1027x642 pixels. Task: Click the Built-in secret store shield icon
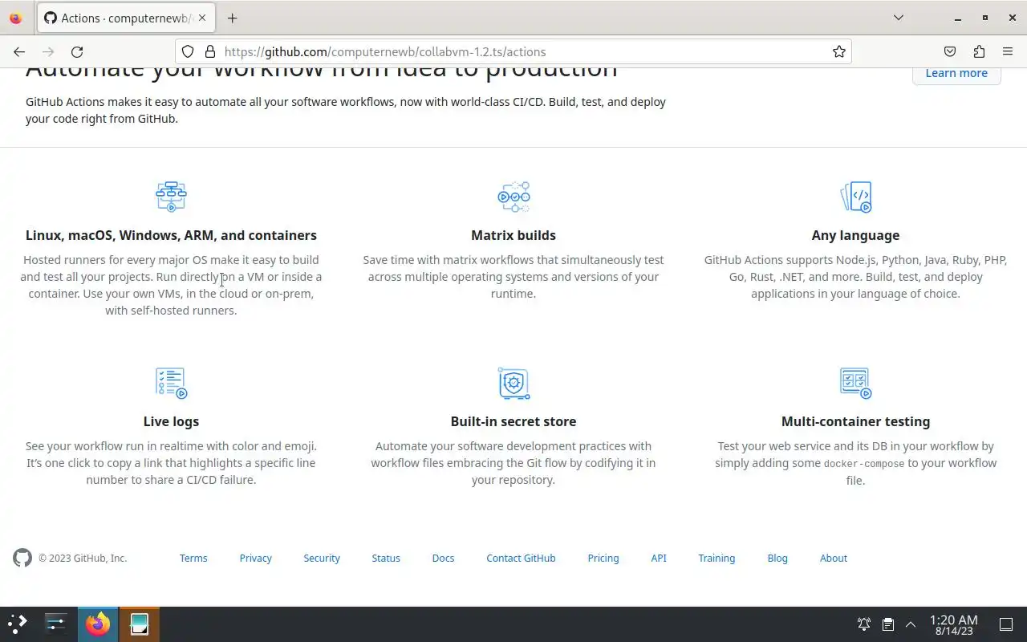point(513,383)
